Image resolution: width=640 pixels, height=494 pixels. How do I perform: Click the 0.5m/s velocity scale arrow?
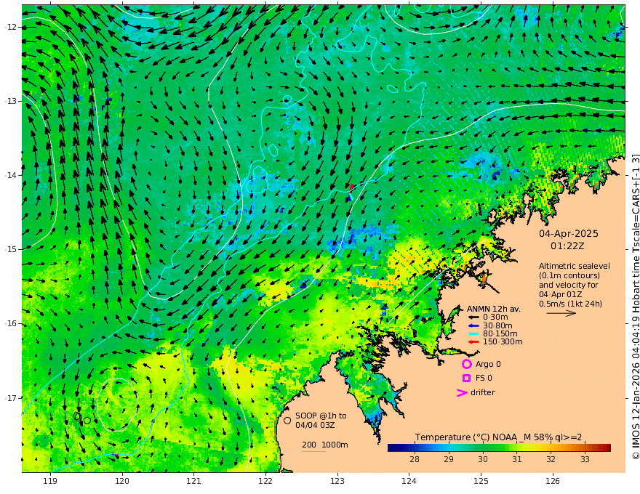pos(561,313)
